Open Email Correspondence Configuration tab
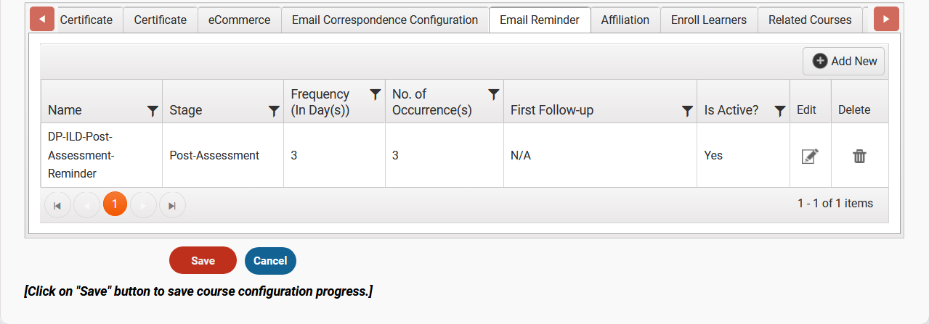Screen dimensions: 929x324 coord(385,20)
